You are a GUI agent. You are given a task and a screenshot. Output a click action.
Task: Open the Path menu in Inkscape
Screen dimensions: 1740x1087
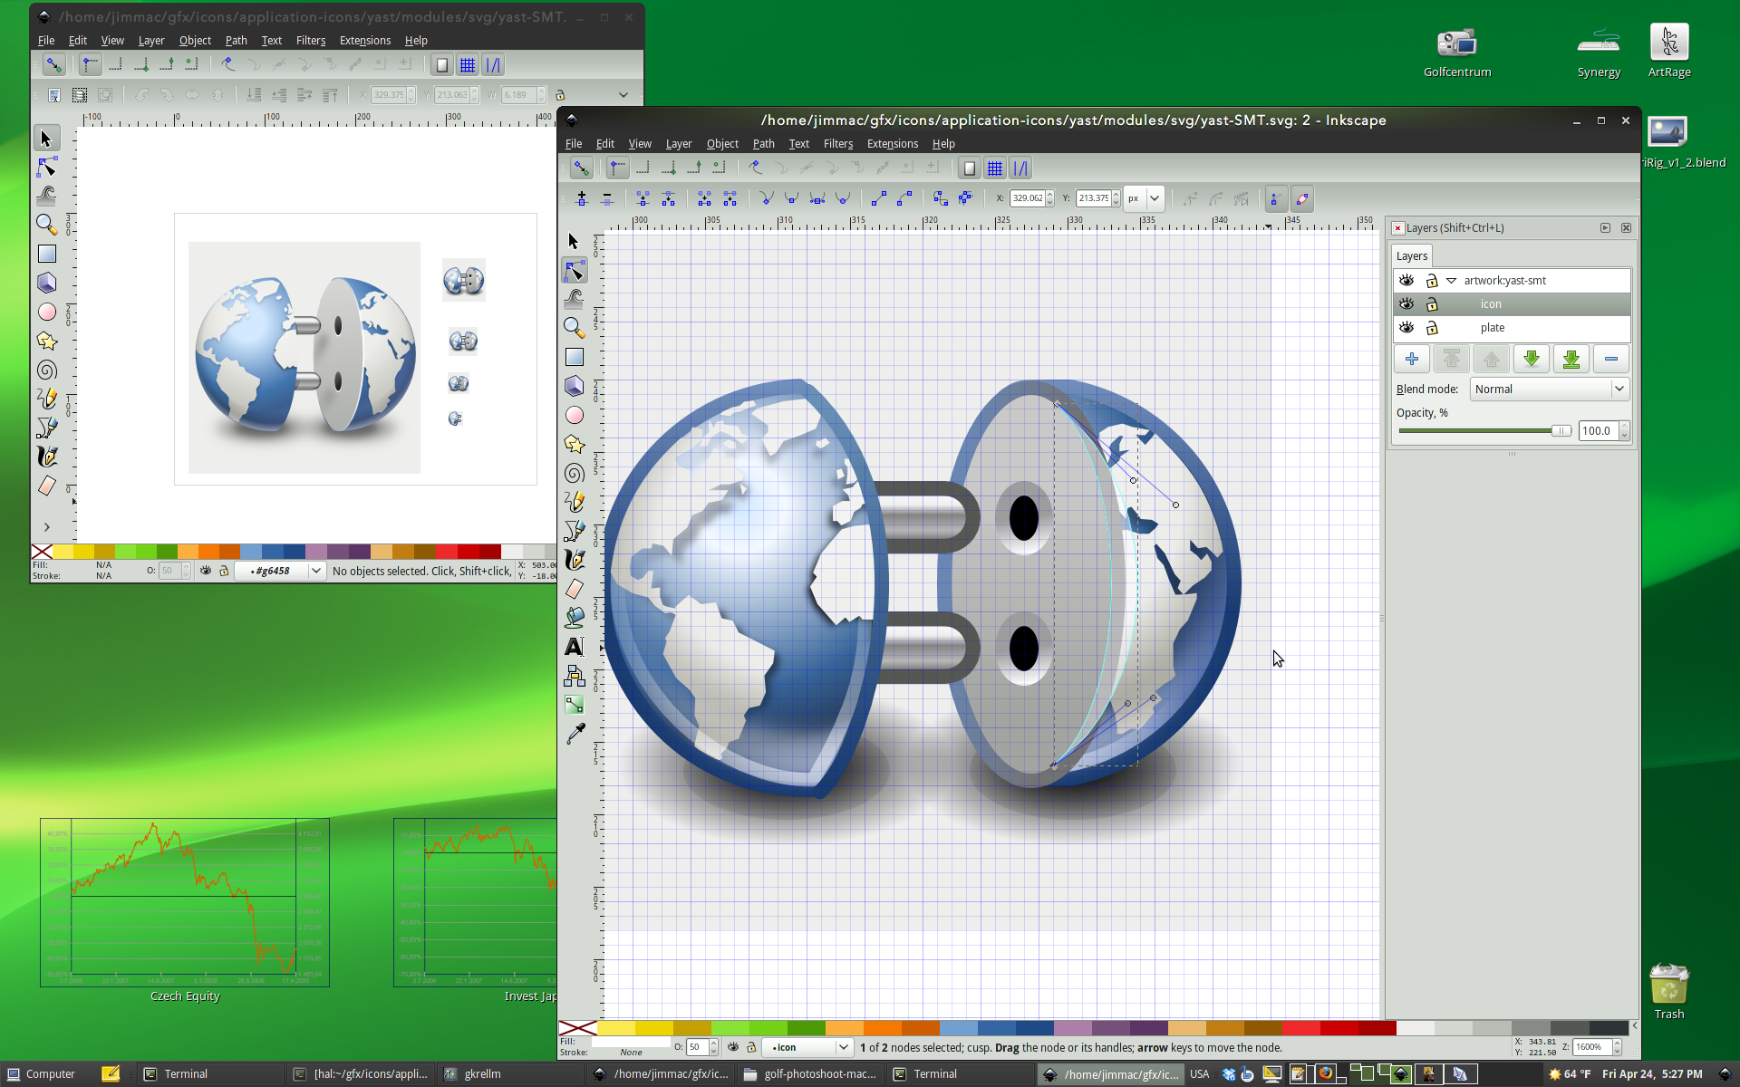763,143
